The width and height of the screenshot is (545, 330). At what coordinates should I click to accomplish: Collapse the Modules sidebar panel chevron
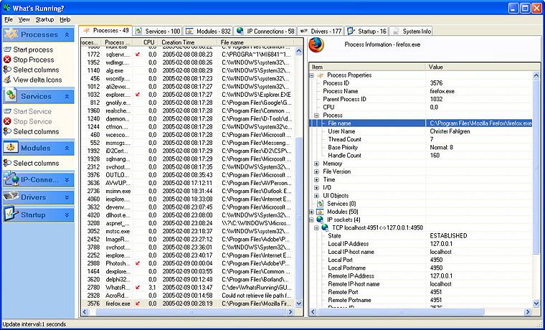tap(67, 148)
